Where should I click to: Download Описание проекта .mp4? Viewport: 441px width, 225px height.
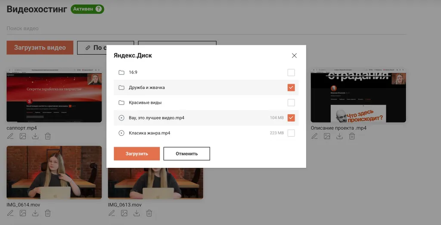click(x=339, y=136)
